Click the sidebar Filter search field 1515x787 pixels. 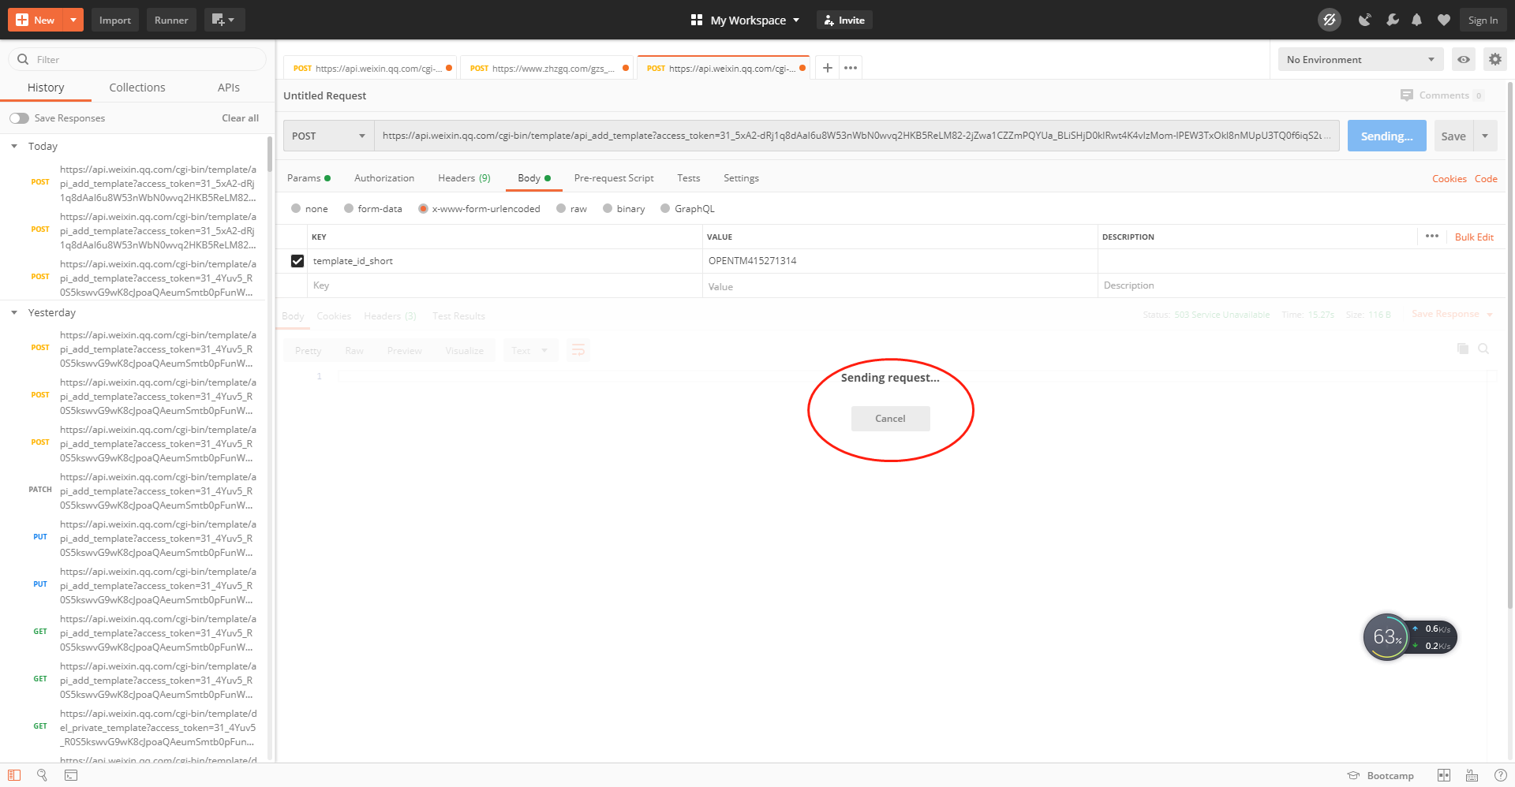tap(137, 59)
